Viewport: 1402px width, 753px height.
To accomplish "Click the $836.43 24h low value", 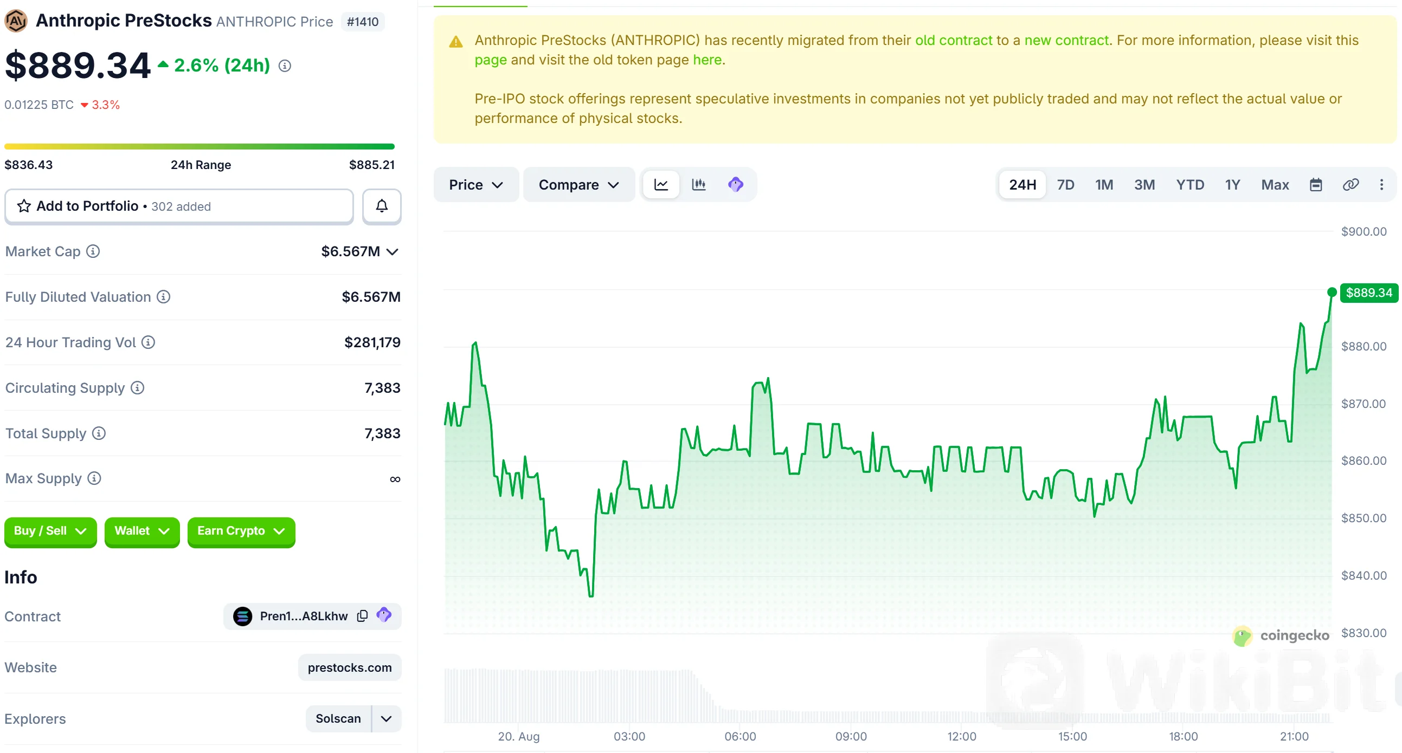I will click(28, 165).
